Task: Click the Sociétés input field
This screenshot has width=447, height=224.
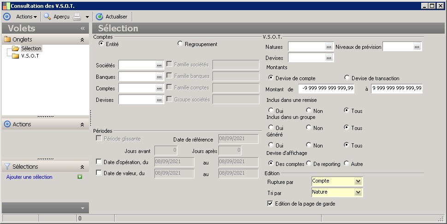Action: click(137, 65)
